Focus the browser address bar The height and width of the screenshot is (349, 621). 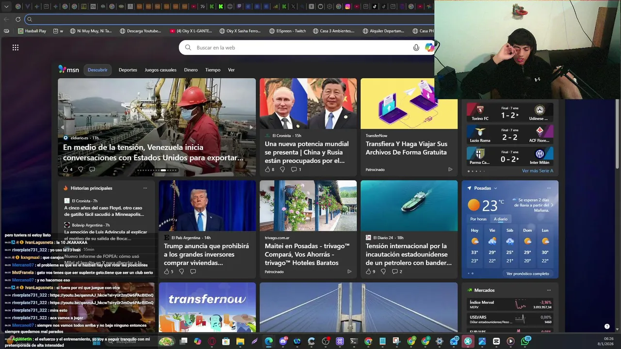(x=228, y=19)
